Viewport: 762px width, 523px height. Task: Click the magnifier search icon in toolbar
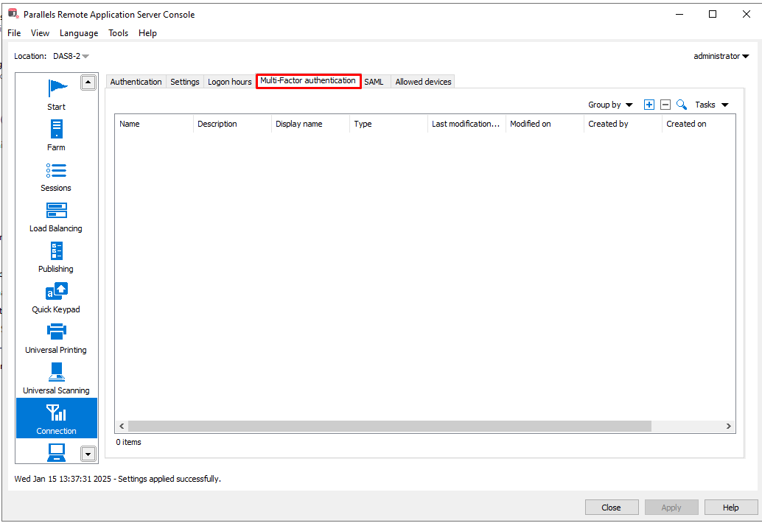[x=682, y=105]
